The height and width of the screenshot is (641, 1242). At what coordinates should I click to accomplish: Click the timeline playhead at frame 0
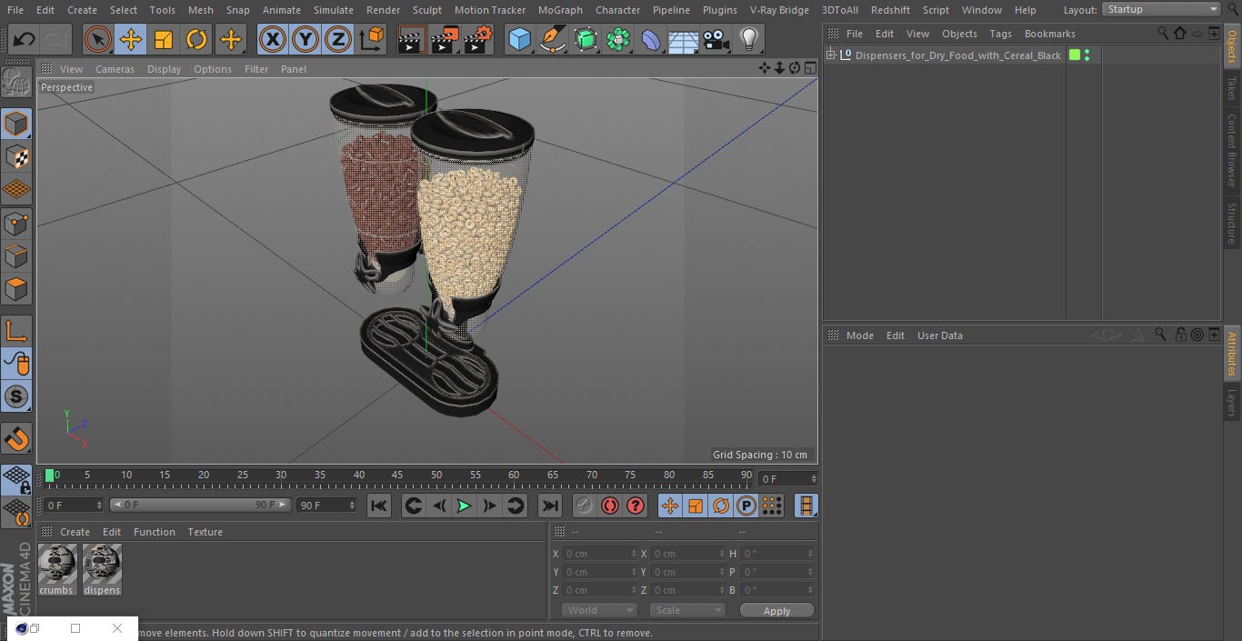[x=50, y=475]
